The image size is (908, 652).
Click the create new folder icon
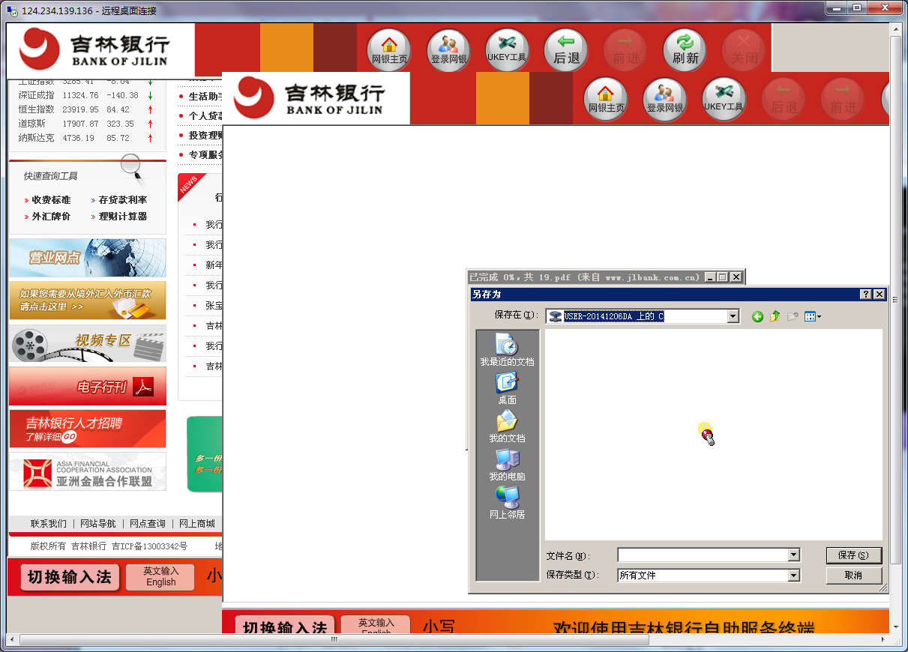(793, 317)
